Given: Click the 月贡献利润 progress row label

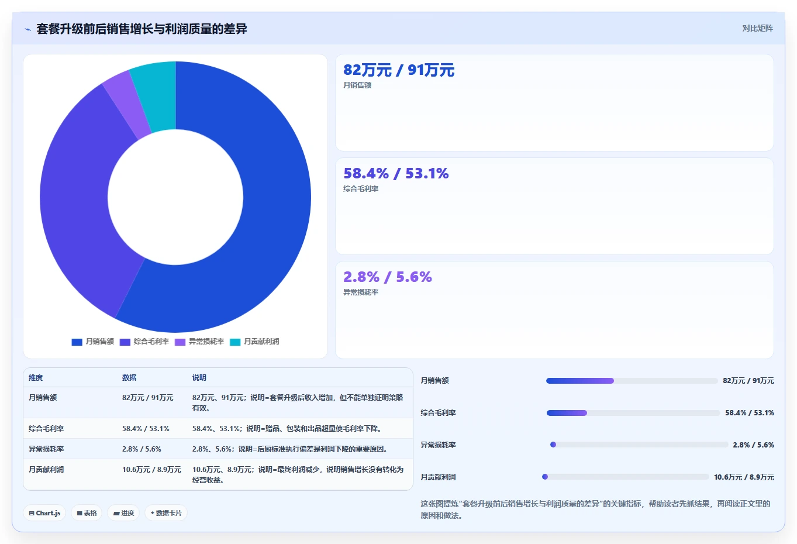Looking at the screenshot, I should pyautogui.click(x=439, y=477).
